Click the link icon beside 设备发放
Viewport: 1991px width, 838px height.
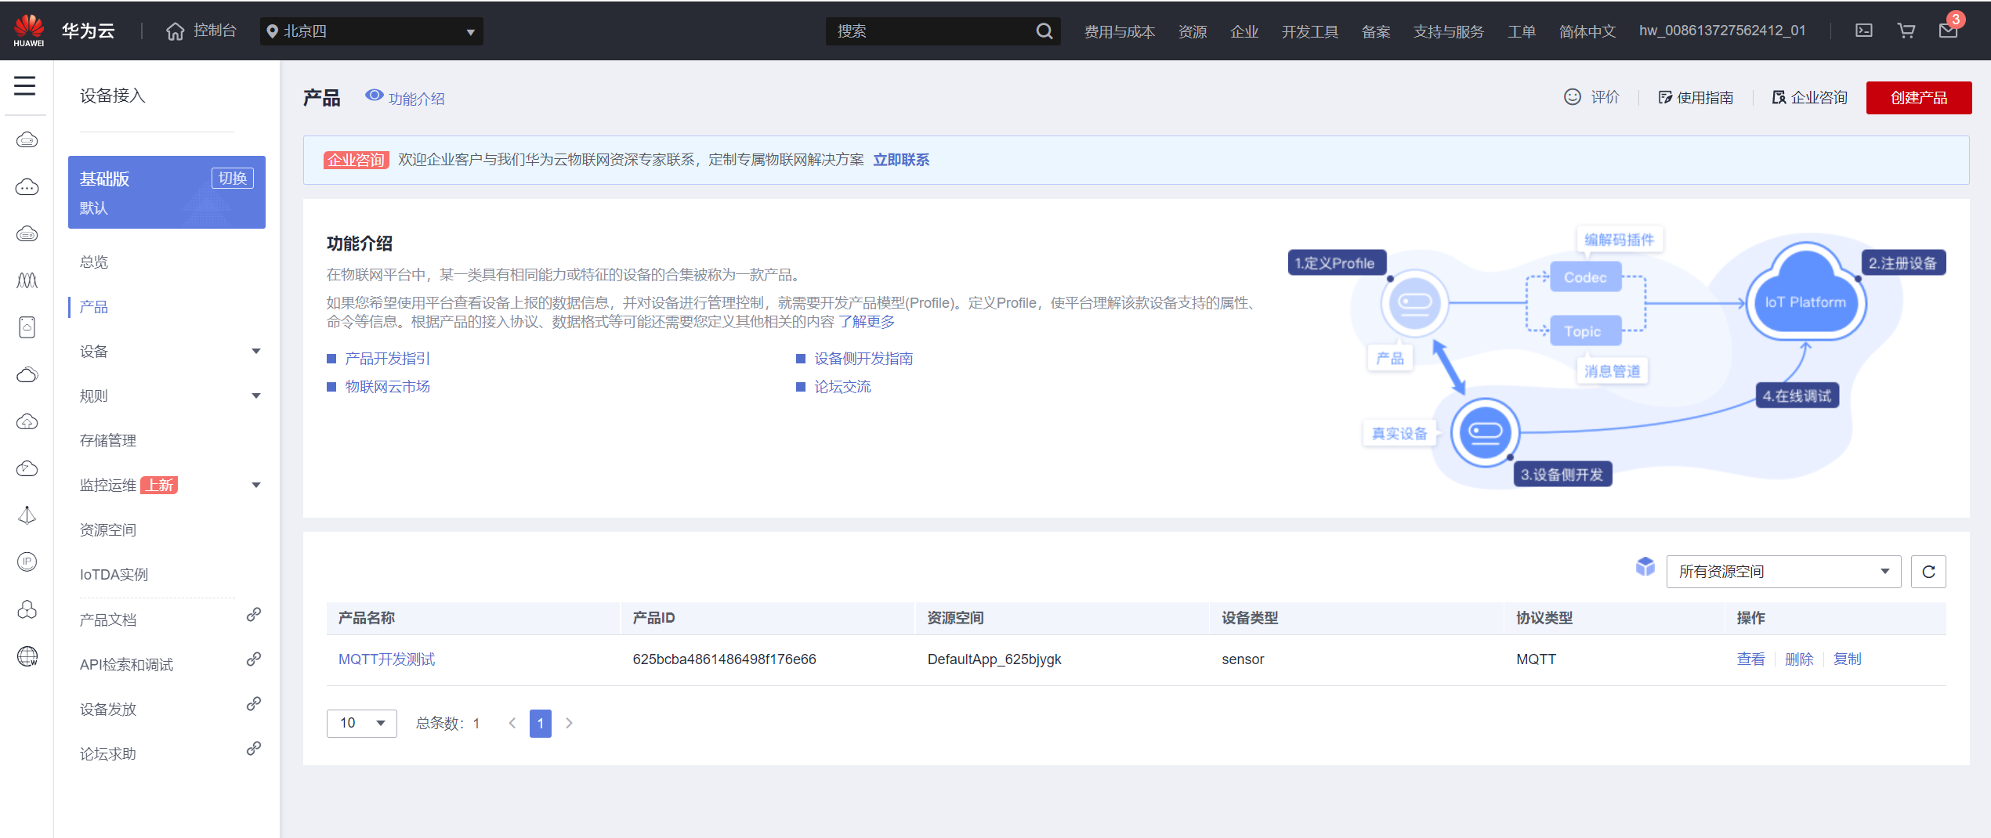coord(253,704)
